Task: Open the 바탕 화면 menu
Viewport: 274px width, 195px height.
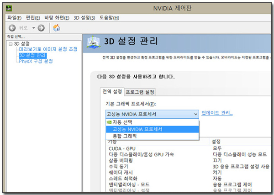Action: (57, 18)
